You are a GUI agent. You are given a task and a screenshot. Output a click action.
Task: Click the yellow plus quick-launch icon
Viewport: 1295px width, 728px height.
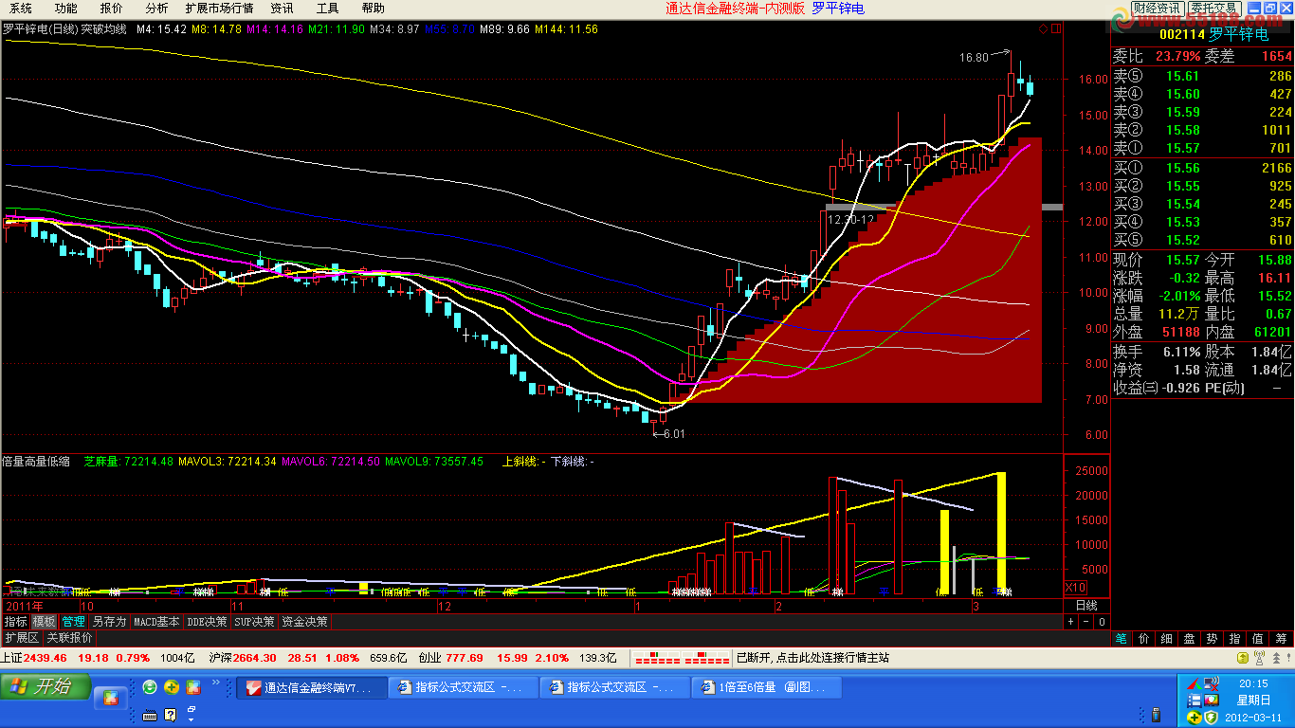point(172,687)
